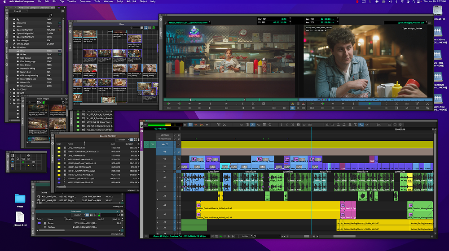The image size is (449, 251).
Task: Toggle the blue Source/Record button between monitors
Action: click(x=292, y=108)
